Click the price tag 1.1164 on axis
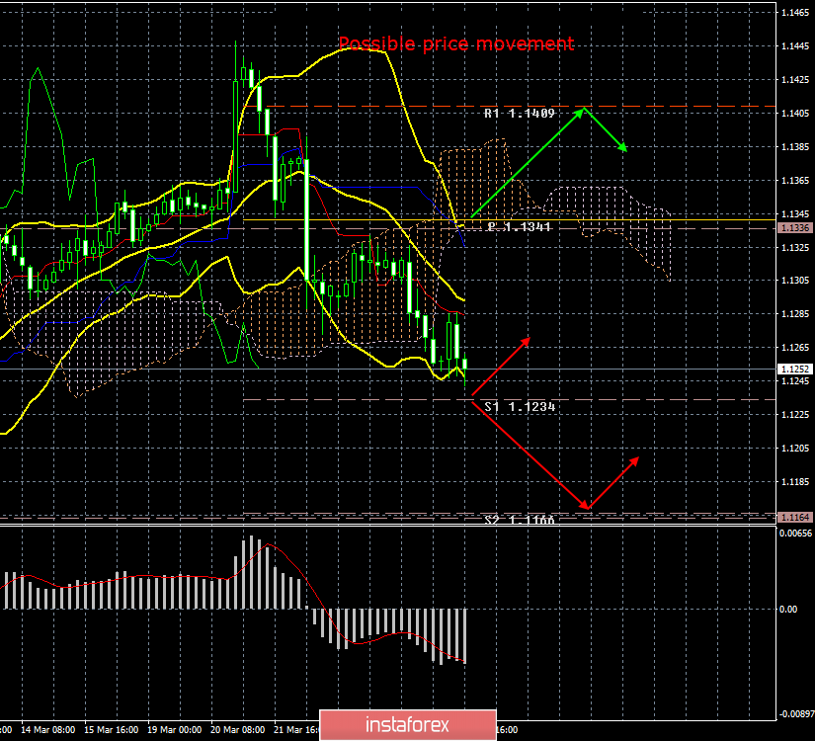The width and height of the screenshot is (815, 741). pyautogui.click(x=794, y=518)
